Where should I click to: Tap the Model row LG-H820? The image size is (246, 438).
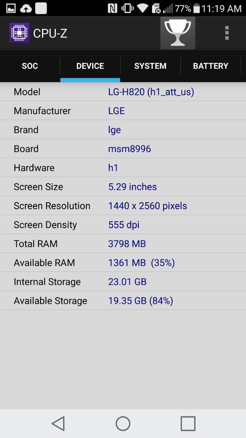[123, 92]
